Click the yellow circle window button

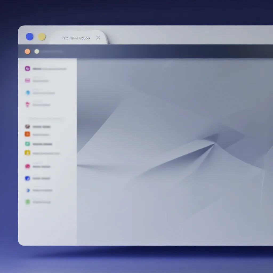pyautogui.click(x=42, y=37)
